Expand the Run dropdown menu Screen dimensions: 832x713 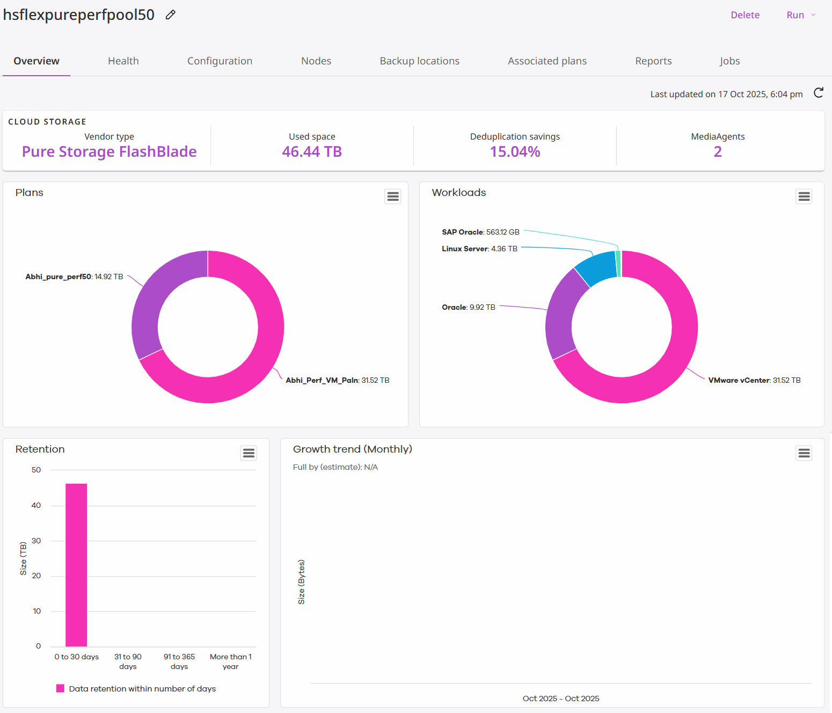[799, 14]
